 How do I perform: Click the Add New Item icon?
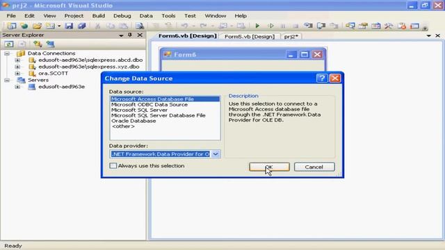tap(50, 26)
